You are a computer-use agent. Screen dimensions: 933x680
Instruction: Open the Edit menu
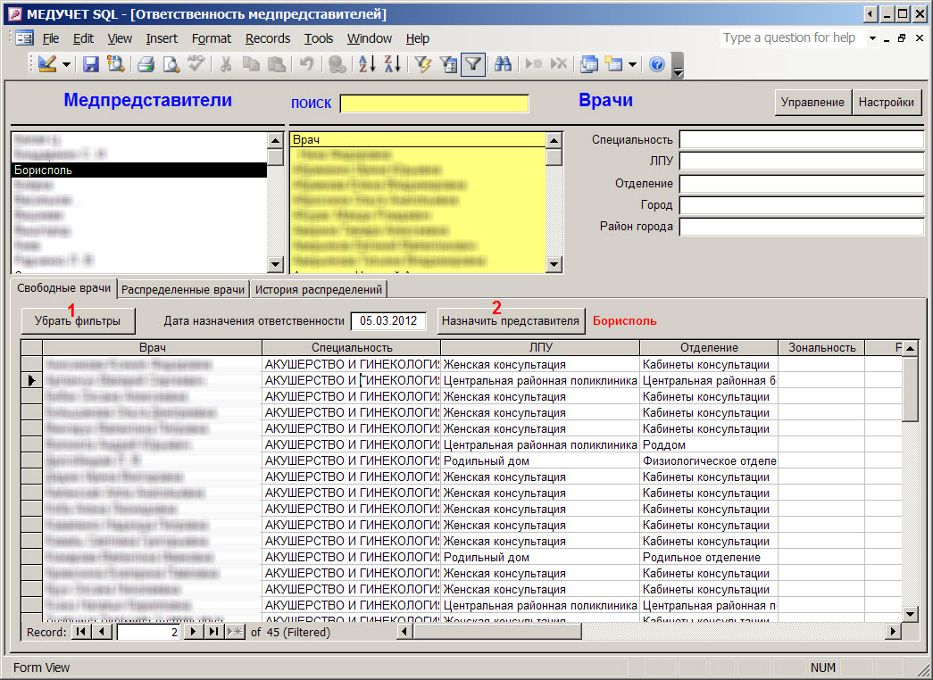pos(83,38)
